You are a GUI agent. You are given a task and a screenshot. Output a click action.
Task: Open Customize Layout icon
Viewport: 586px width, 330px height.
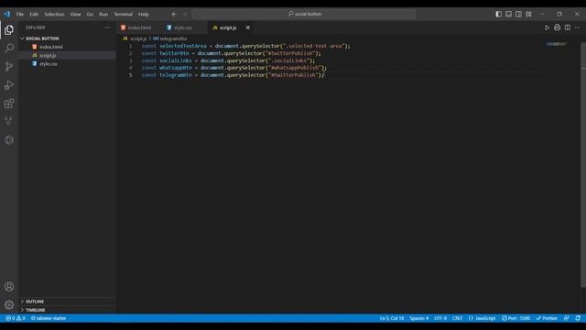528,15
